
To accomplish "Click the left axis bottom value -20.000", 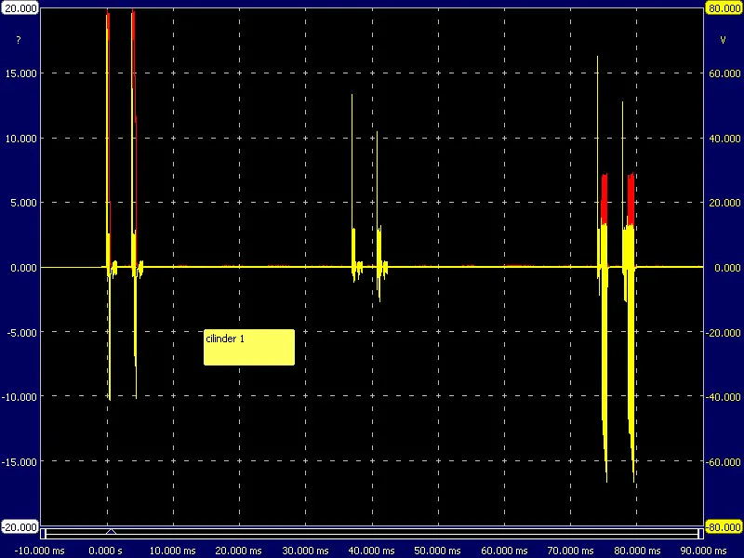I will [x=20, y=527].
